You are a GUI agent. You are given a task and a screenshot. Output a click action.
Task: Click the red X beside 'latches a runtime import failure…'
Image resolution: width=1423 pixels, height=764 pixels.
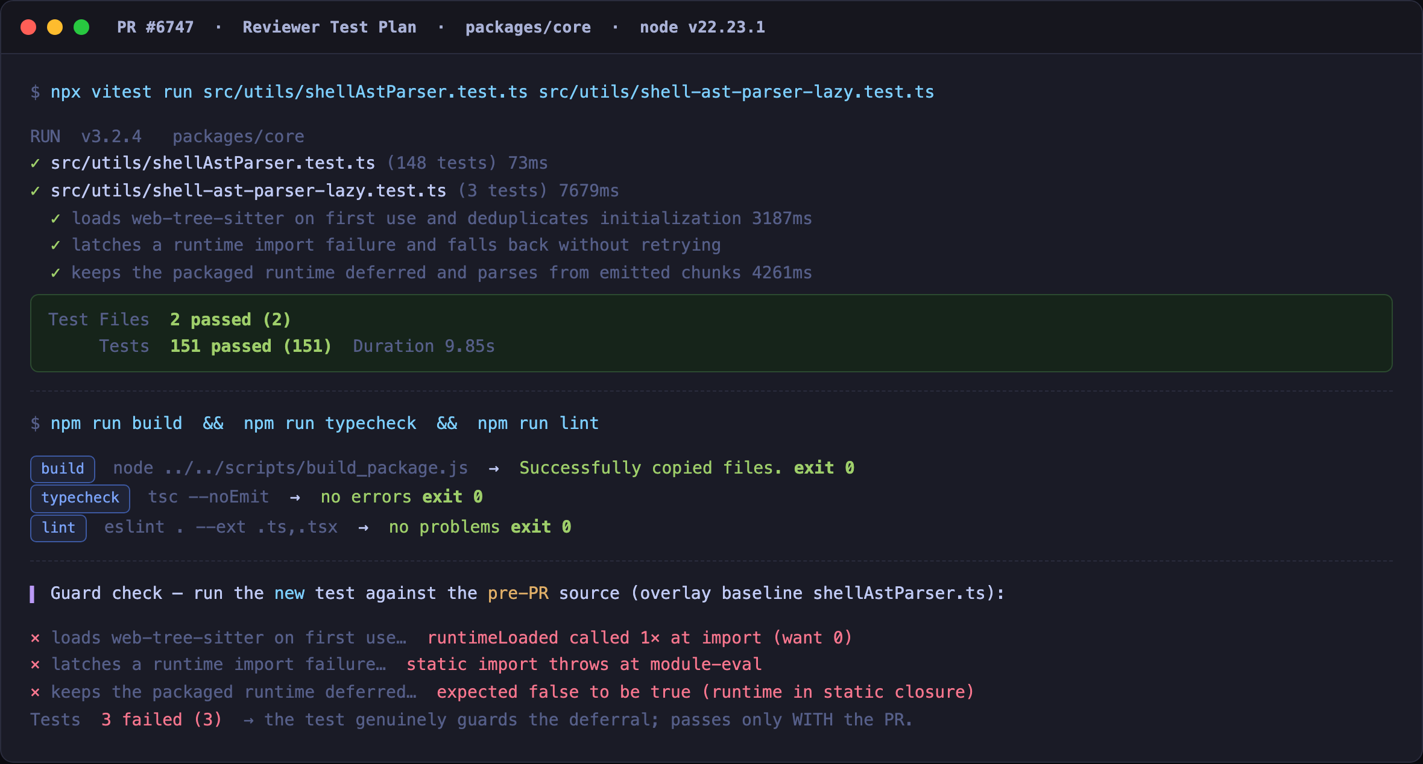tap(36, 665)
